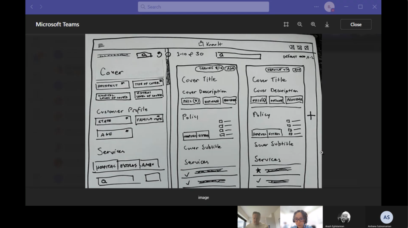Click the wireframe sketch image
Viewport: 408px width, 228px height.
pos(203,111)
